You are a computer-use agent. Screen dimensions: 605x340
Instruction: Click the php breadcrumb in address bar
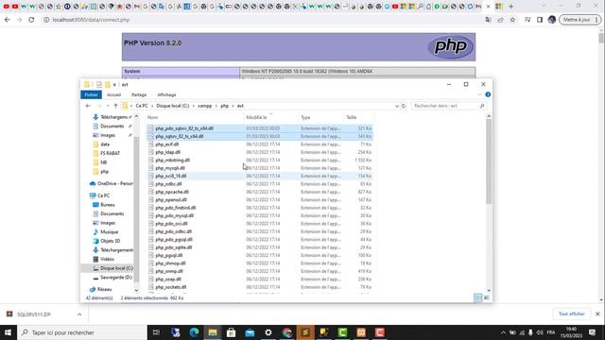(225, 106)
